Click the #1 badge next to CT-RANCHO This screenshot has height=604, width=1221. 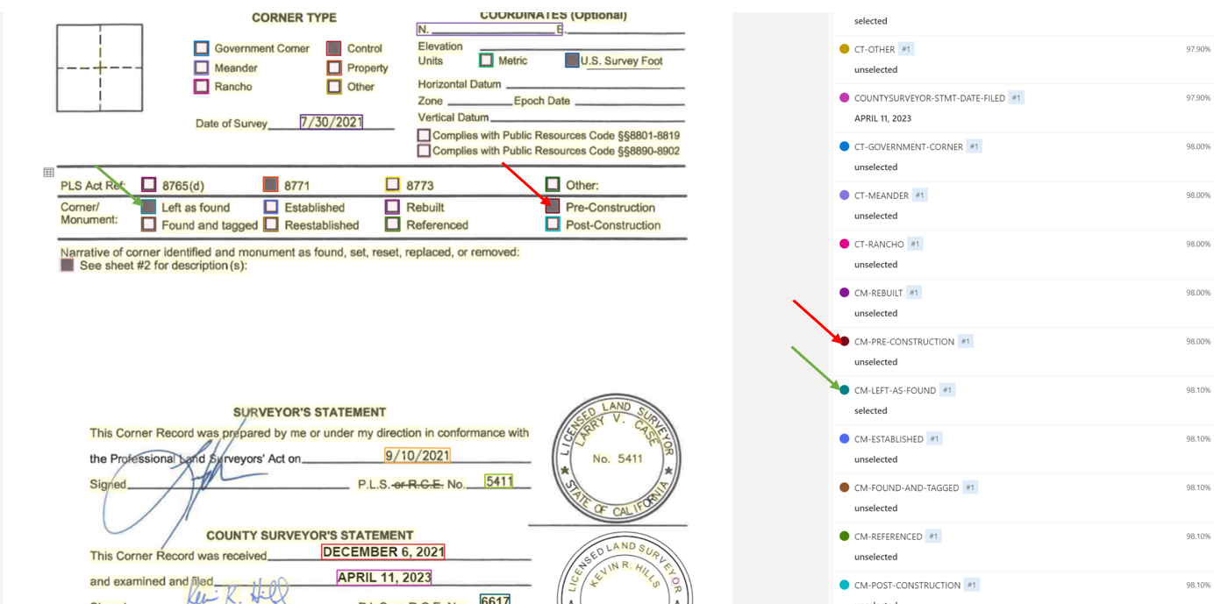tap(915, 244)
